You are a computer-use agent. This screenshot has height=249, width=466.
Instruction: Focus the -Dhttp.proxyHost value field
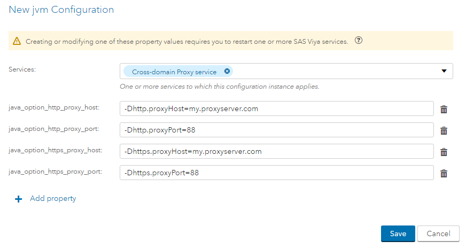coord(276,108)
